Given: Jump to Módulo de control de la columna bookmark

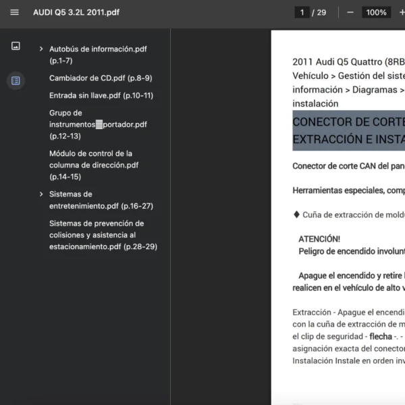Looking at the screenshot, I should point(94,165).
